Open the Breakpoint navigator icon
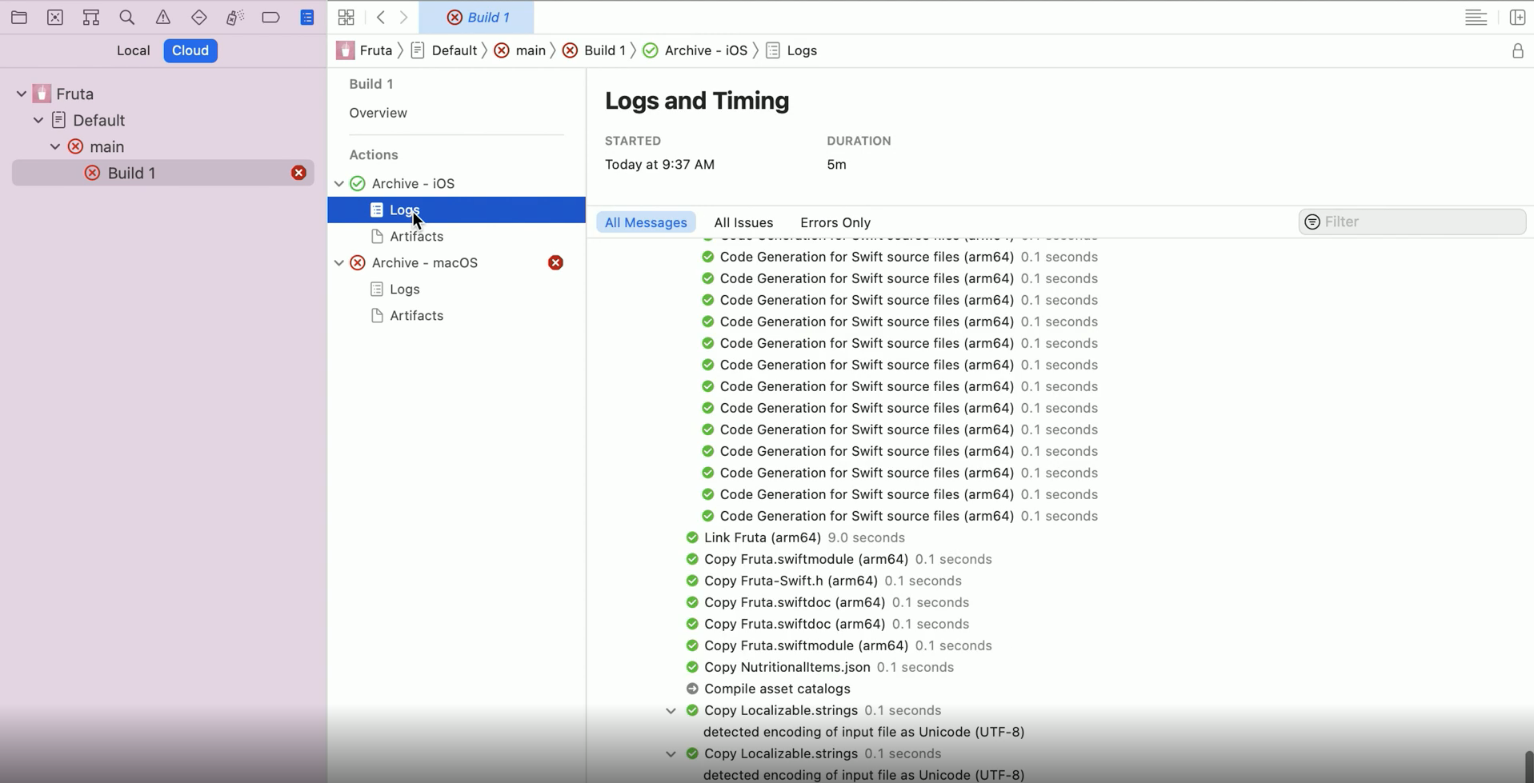This screenshot has width=1534, height=783. [270, 17]
